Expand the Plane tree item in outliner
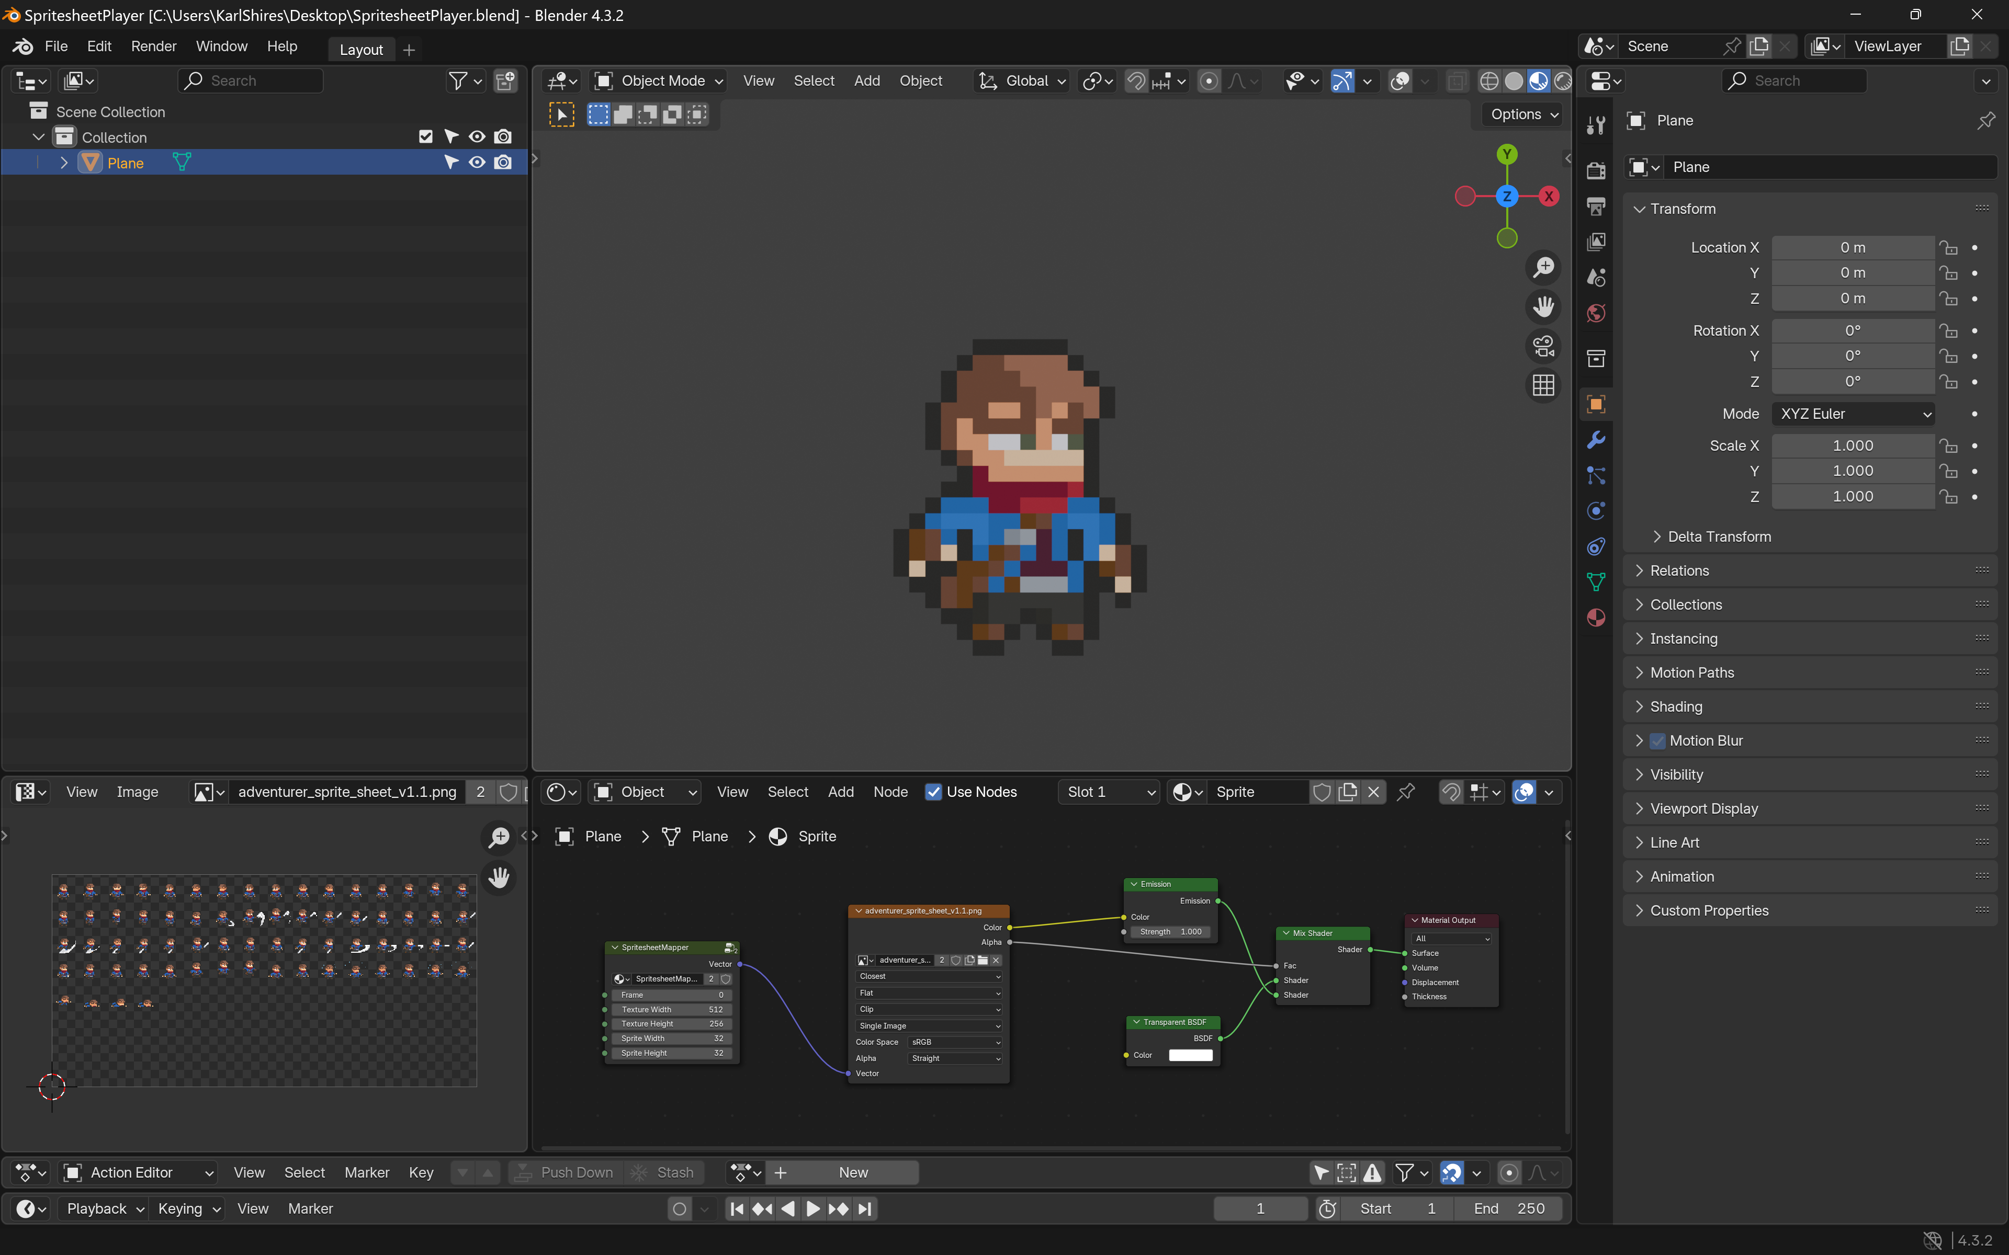2009x1255 pixels. coord(64,163)
